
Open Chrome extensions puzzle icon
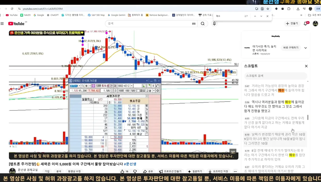[x=289, y=9]
